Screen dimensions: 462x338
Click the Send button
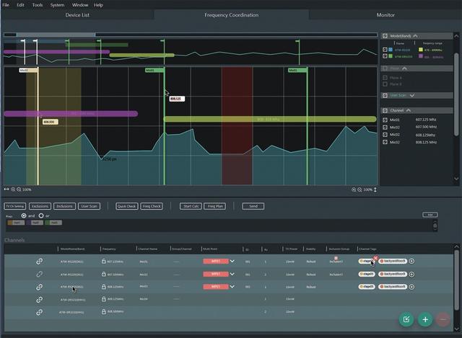[x=253, y=206]
